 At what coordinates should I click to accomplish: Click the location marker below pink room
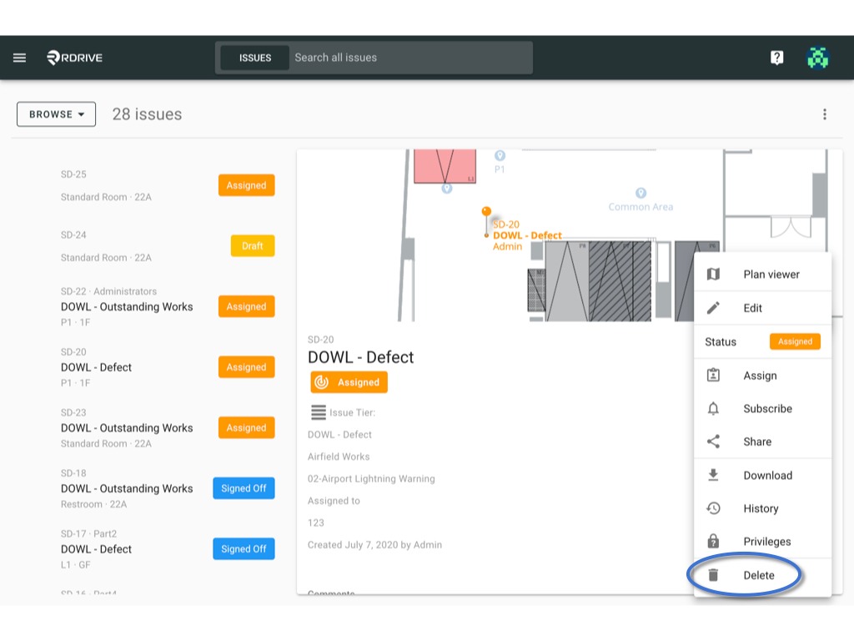coord(447,189)
